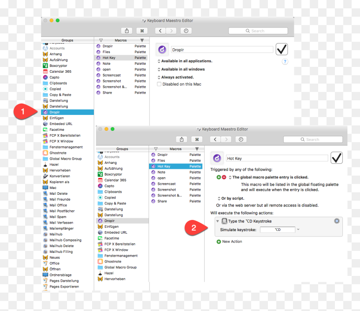Open the Available in all windows popup
The image size is (360, 311).
click(181, 69)
